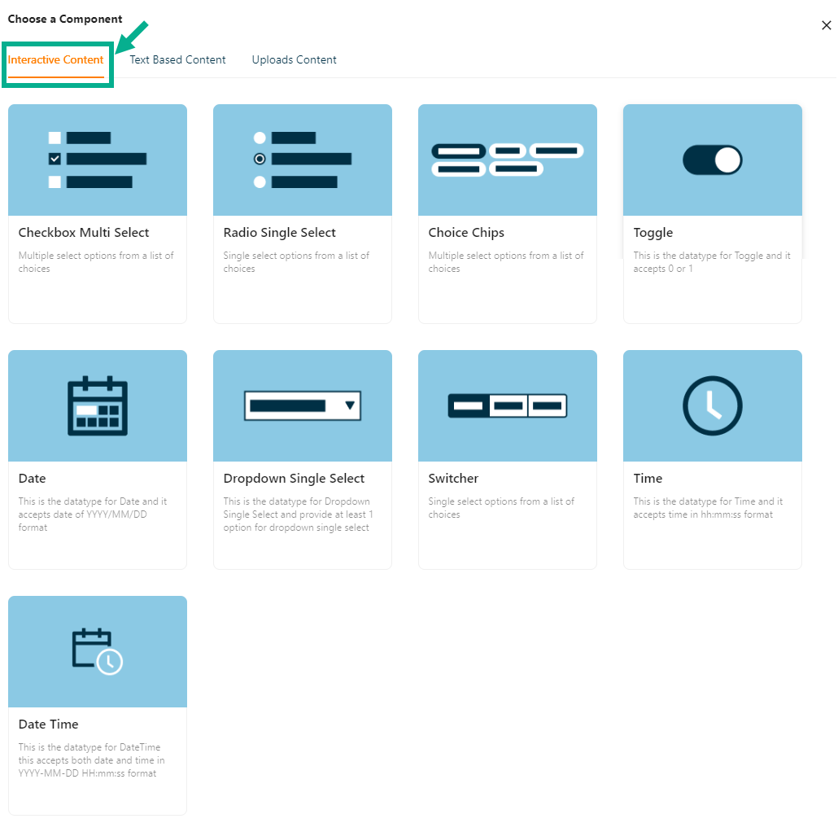Screen dimensions: 838x823
Task: Click the Switcher component icon
Action: (x=508, y=405)
